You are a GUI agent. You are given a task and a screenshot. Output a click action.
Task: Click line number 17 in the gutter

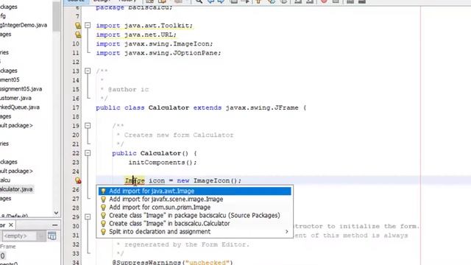click(x=76, y=107)
